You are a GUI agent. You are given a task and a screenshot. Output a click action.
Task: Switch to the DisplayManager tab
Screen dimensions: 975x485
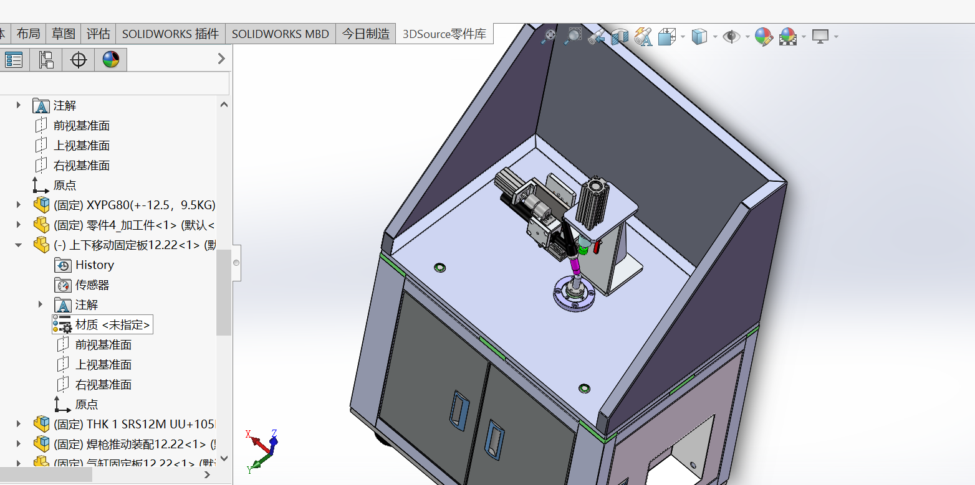tap(111, 60)
